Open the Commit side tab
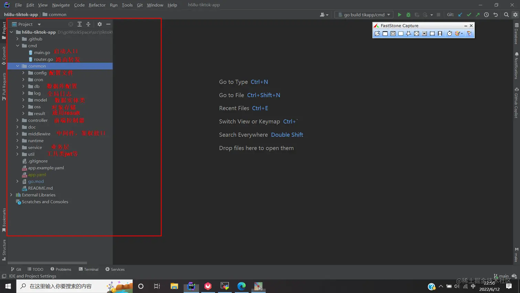 (x=4, y=56)
